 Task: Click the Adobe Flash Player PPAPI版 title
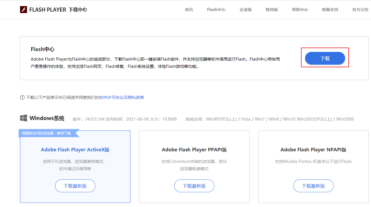coord(194,150)
